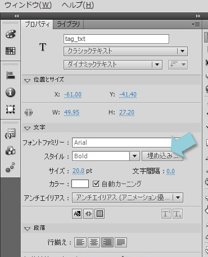
Task: Click the letter spacing value 0.0
Action: tap(170, 171)
